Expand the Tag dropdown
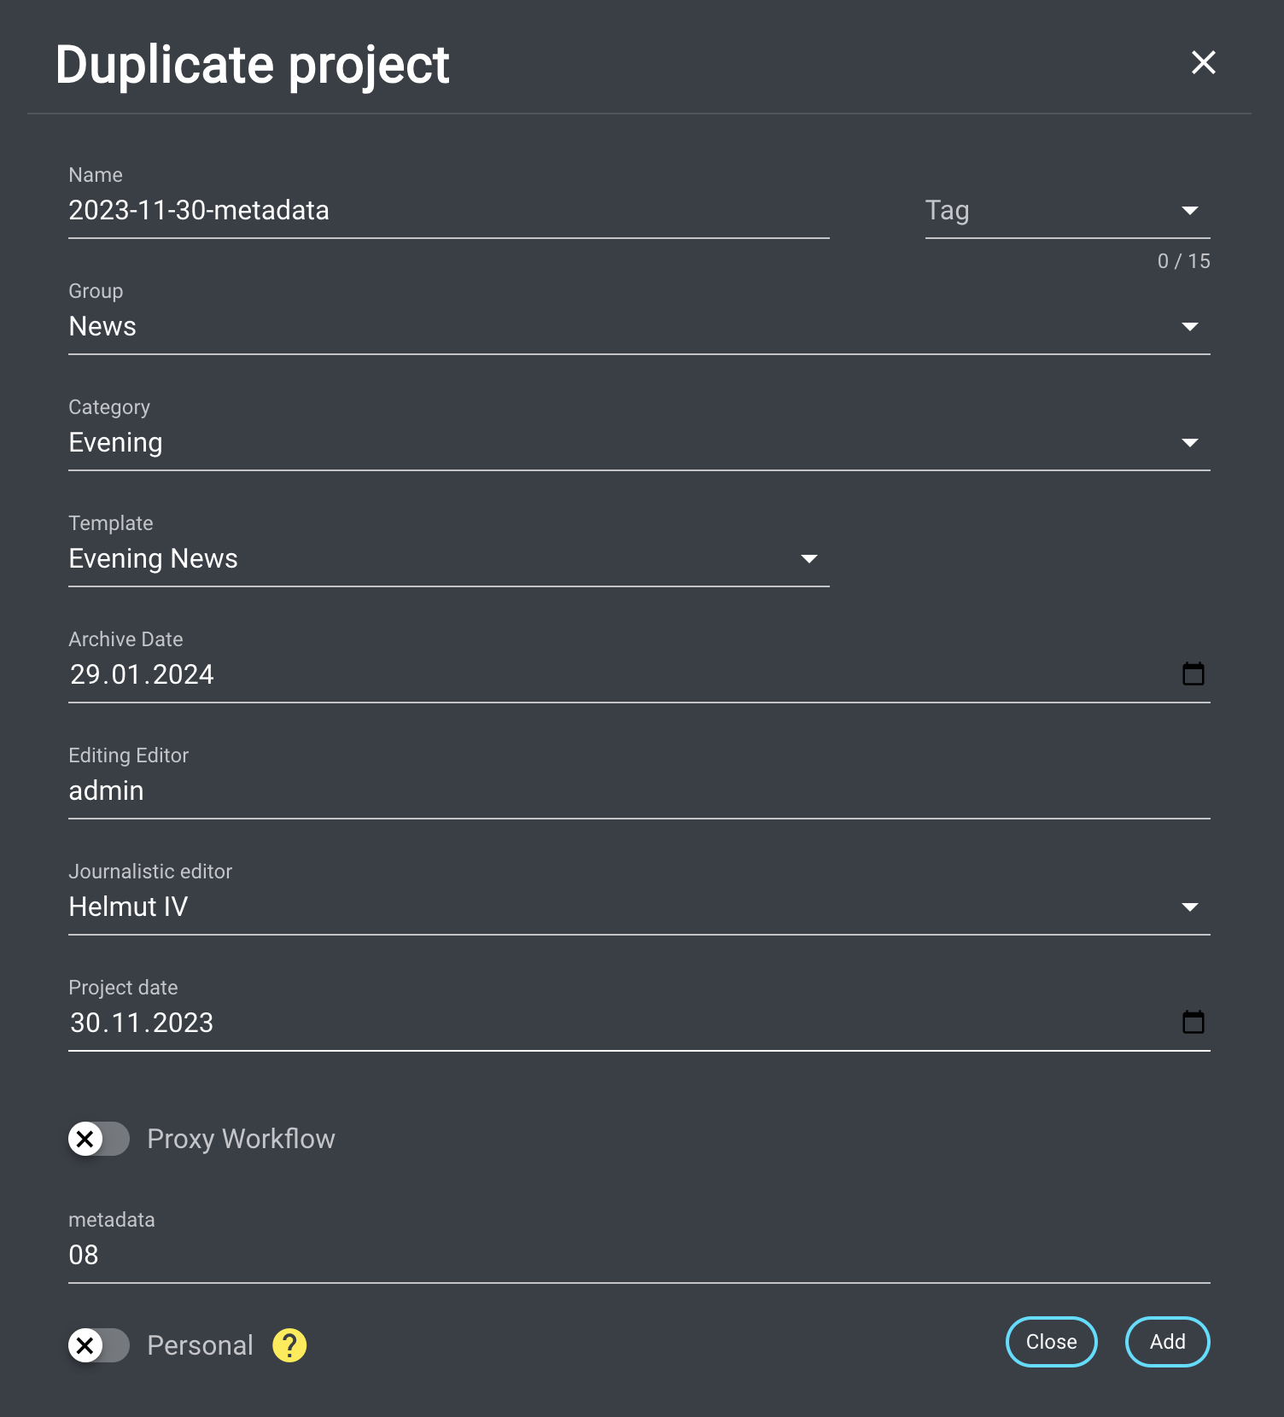This screenshot has height=1417, width=1284. click(1067, 211)
